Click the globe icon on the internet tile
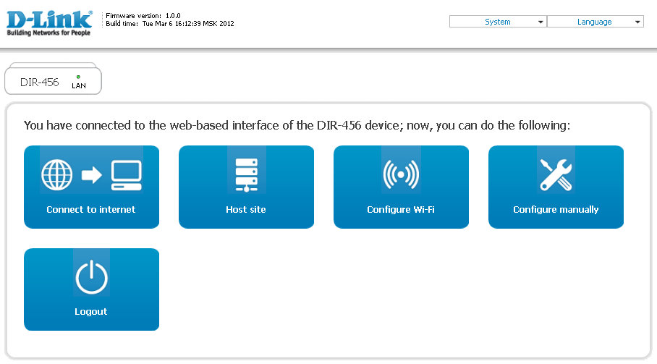Viewport: 657px width, 364px height. tap(58, 174)
